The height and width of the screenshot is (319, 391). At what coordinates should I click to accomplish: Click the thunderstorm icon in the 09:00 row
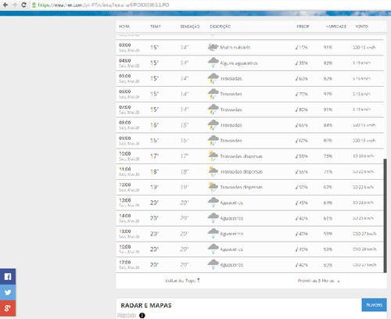tap(213, 140)
